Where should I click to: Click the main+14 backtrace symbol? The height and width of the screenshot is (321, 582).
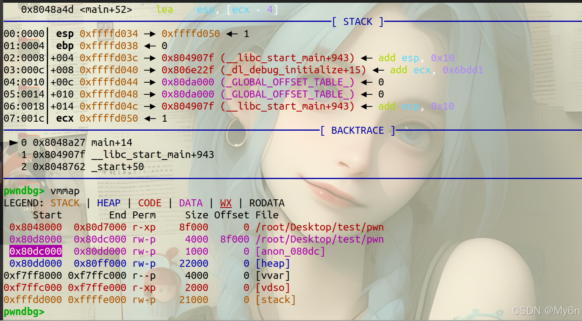pyautogui.click(x=112, y=143)
